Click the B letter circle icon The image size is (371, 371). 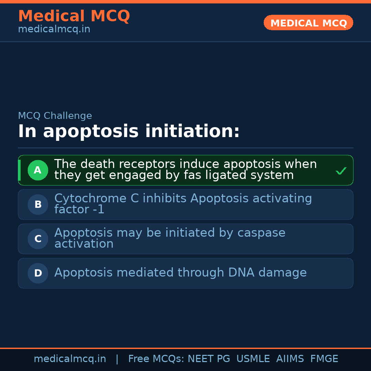38,204
